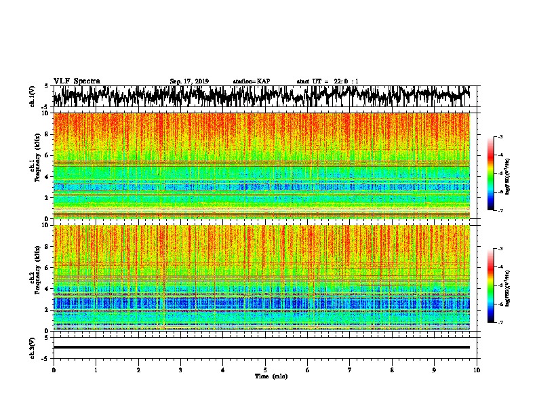This screenshot has height=415, width=537.
Task: Click the thick ch.3 voltage trace
Action: [x=261, y=347]
